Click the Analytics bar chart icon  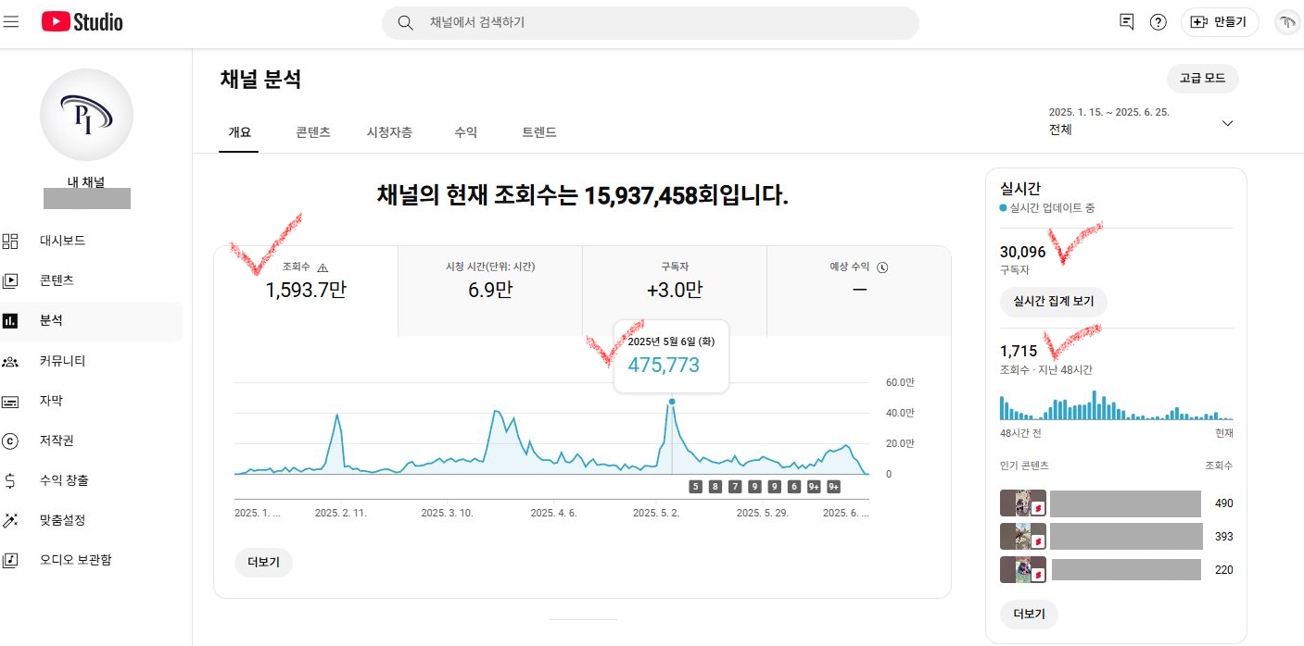11,320
